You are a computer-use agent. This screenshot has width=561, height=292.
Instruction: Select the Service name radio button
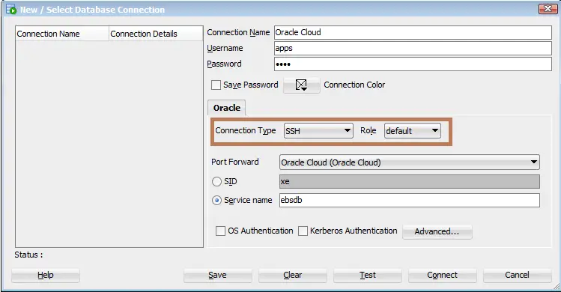coord(216,201)
